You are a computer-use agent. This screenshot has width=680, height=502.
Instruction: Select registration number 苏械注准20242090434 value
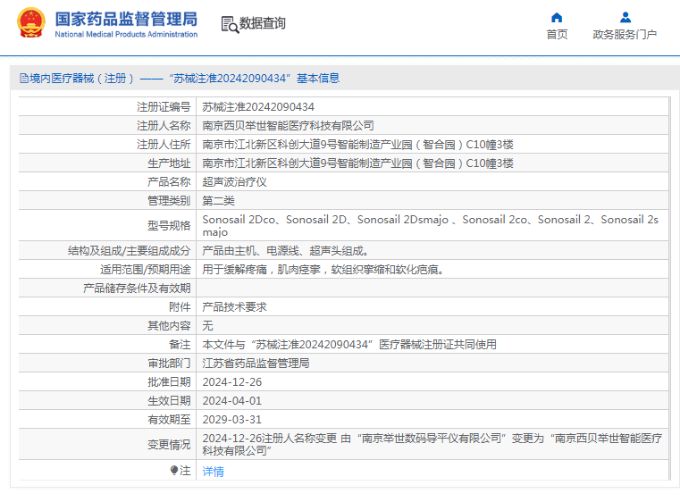coord(258,106)
